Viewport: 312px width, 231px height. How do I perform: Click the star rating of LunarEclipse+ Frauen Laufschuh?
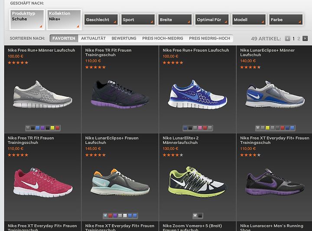pos(95,155)
